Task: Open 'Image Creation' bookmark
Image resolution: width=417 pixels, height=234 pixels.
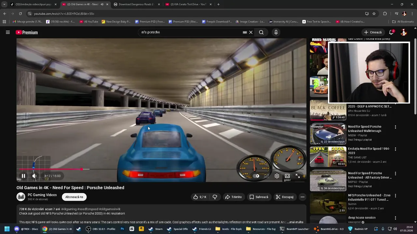Action: 250,22
